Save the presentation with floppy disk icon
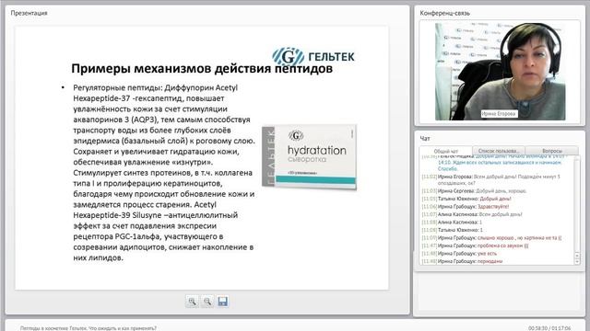The image size is (590, 331). (x=222, y=302)
